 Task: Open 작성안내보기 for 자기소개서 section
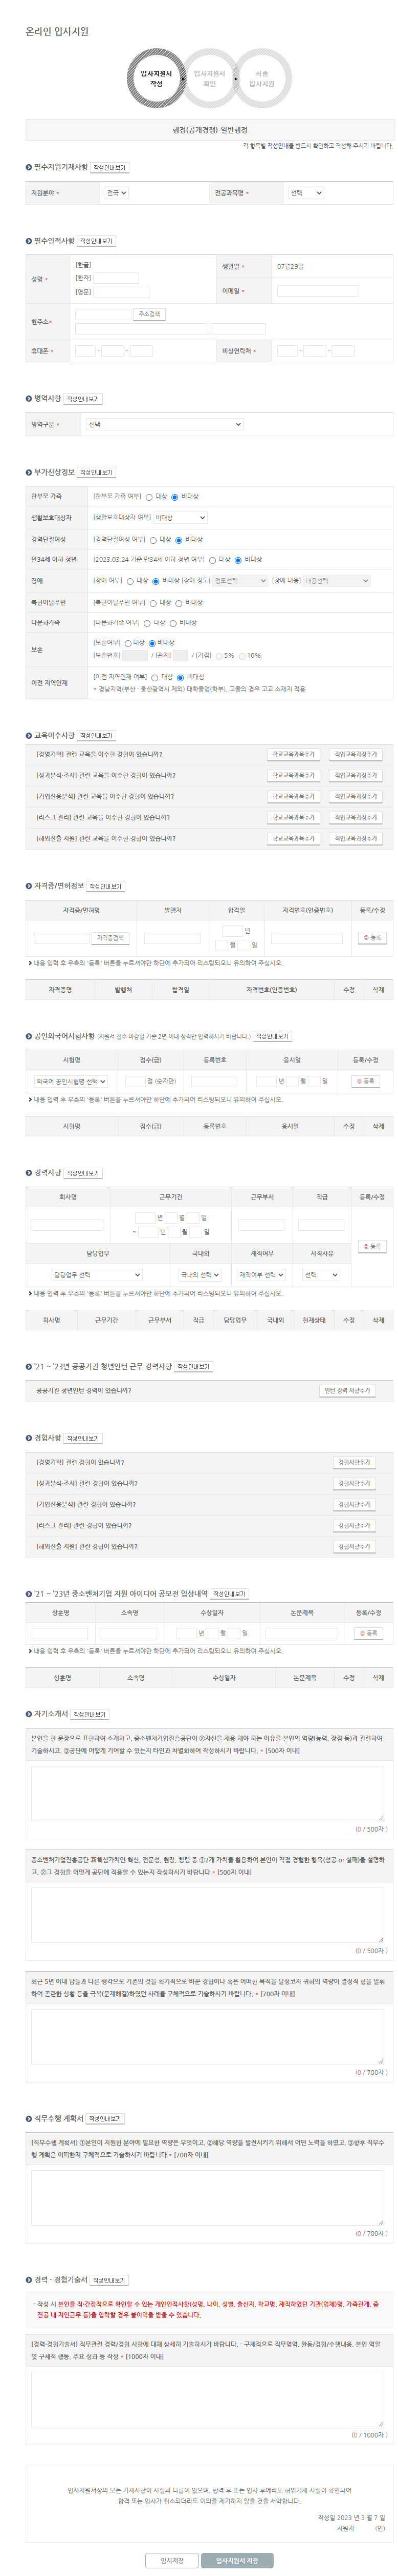90,1714
